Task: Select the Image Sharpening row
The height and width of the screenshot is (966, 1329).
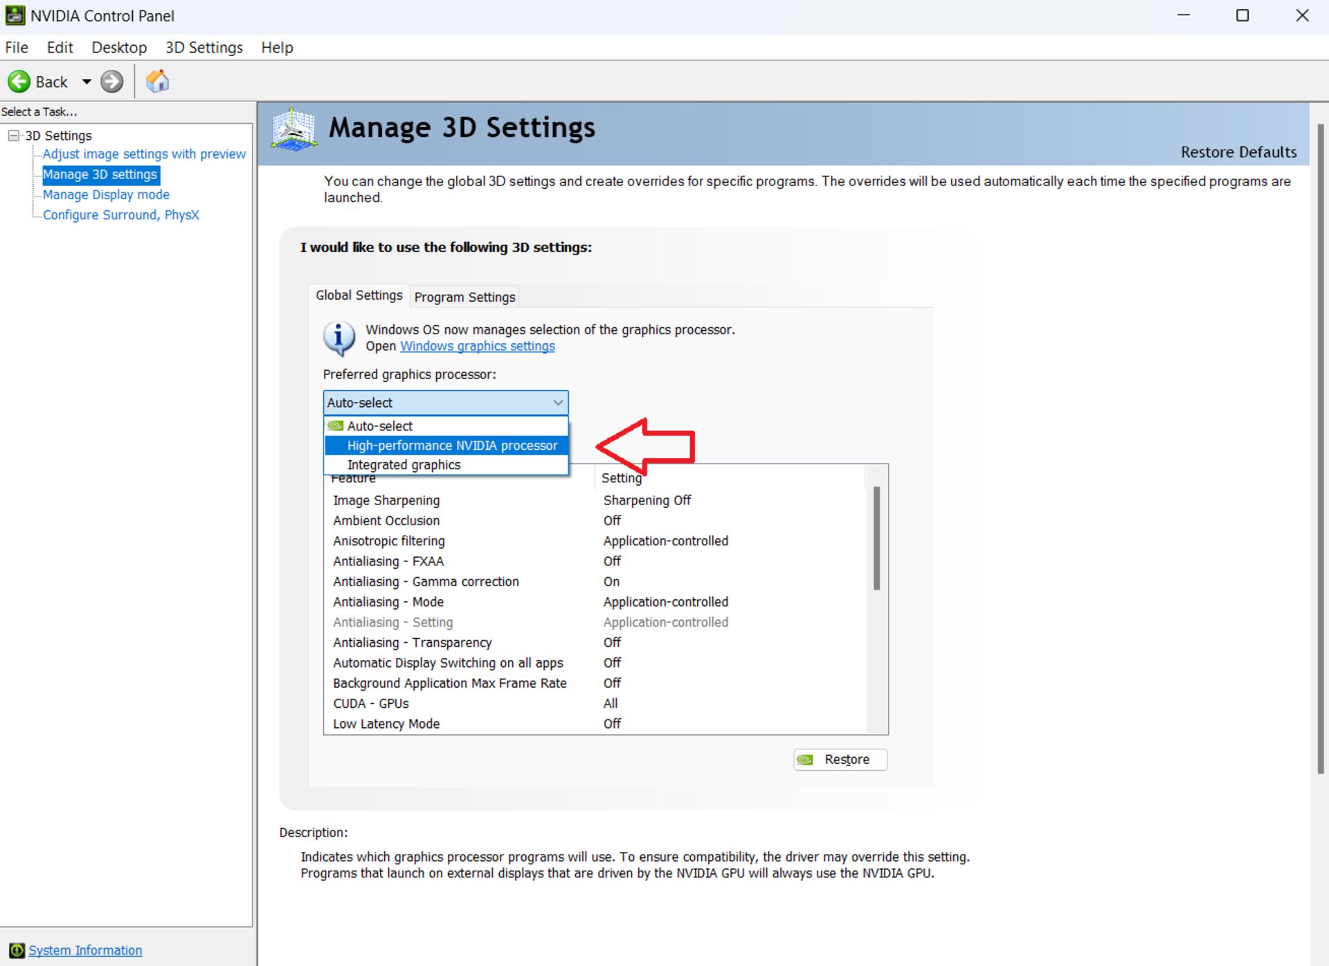Action: (x=595, y=500)
